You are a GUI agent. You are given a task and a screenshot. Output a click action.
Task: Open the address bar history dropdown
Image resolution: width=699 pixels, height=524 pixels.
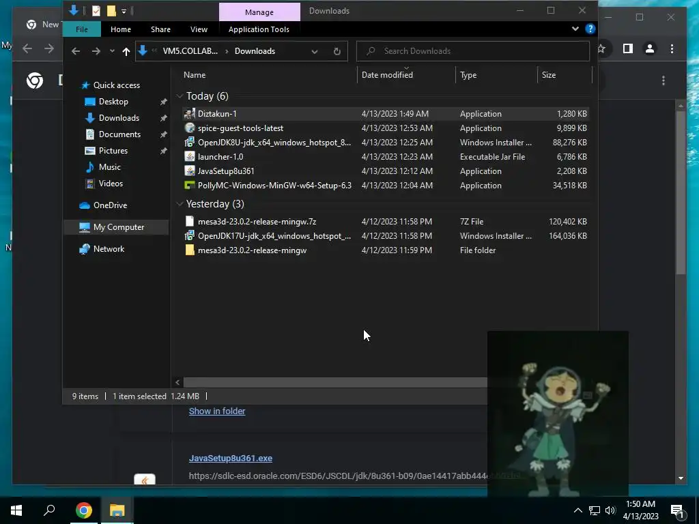tap(314, 51)
